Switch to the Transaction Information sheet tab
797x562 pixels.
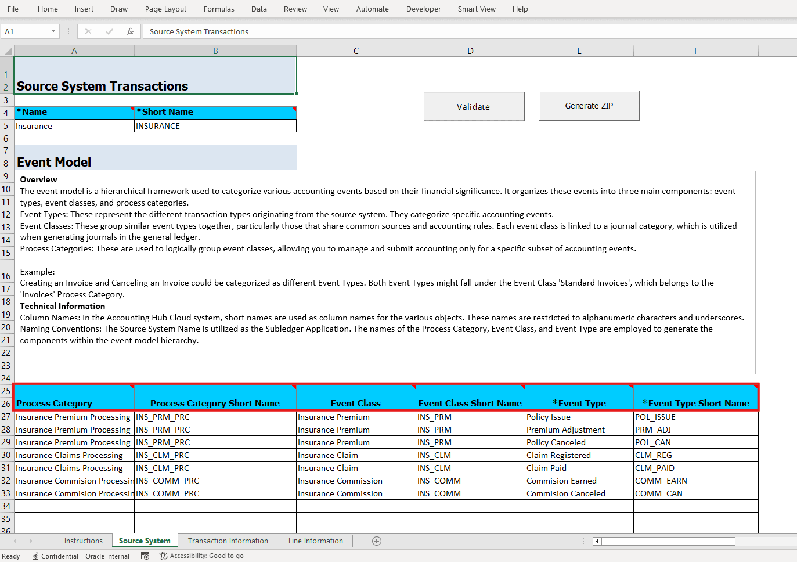(x=228, y=541)
